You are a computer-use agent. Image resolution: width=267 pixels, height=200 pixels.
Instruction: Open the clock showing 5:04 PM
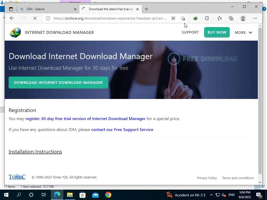(x=245, y=195)
